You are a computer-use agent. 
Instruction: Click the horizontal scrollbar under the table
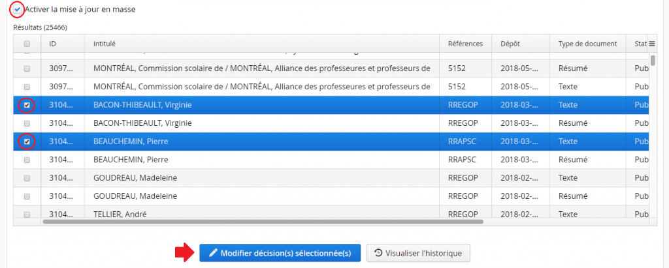coord(261,222)
